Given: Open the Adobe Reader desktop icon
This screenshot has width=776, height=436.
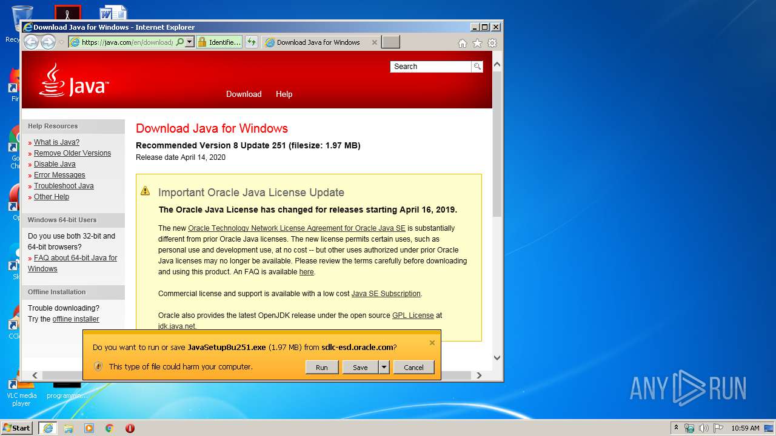Looking at the screenshot, I should pyautogui.click(x=67, y=13).
